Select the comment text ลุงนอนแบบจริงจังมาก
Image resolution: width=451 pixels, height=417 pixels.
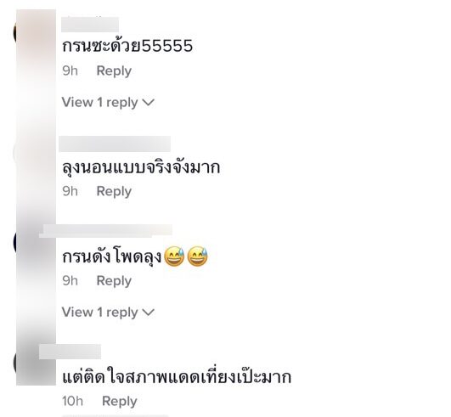click(x=141, y=167)
